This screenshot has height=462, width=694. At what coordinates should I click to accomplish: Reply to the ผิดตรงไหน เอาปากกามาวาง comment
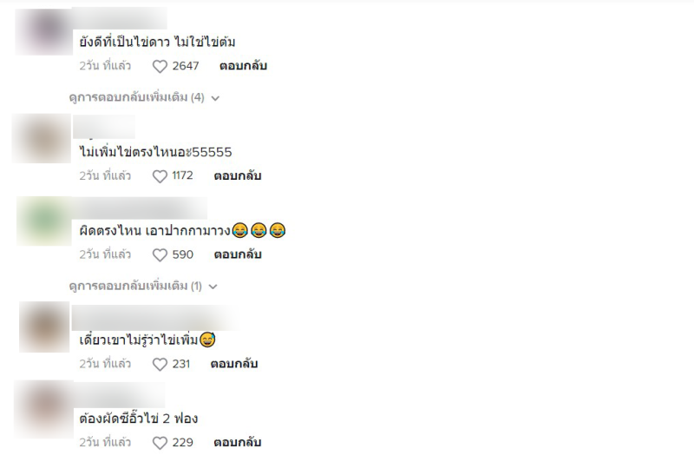tap(238, 254)
